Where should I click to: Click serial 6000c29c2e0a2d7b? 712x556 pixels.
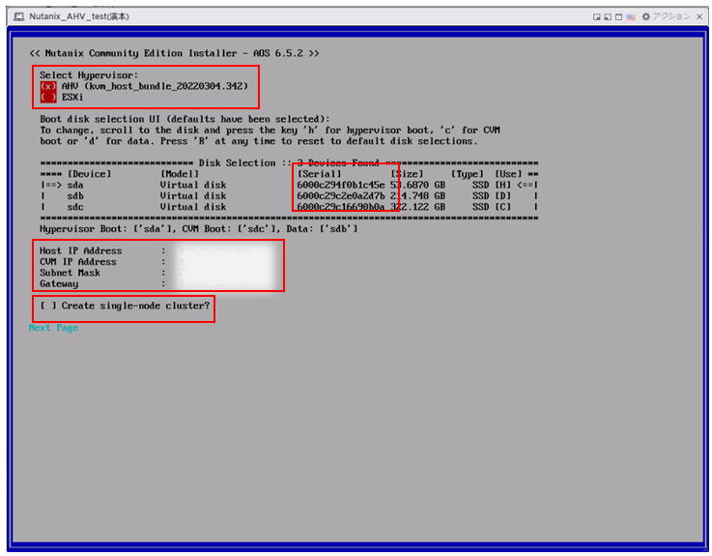[341, 196]
